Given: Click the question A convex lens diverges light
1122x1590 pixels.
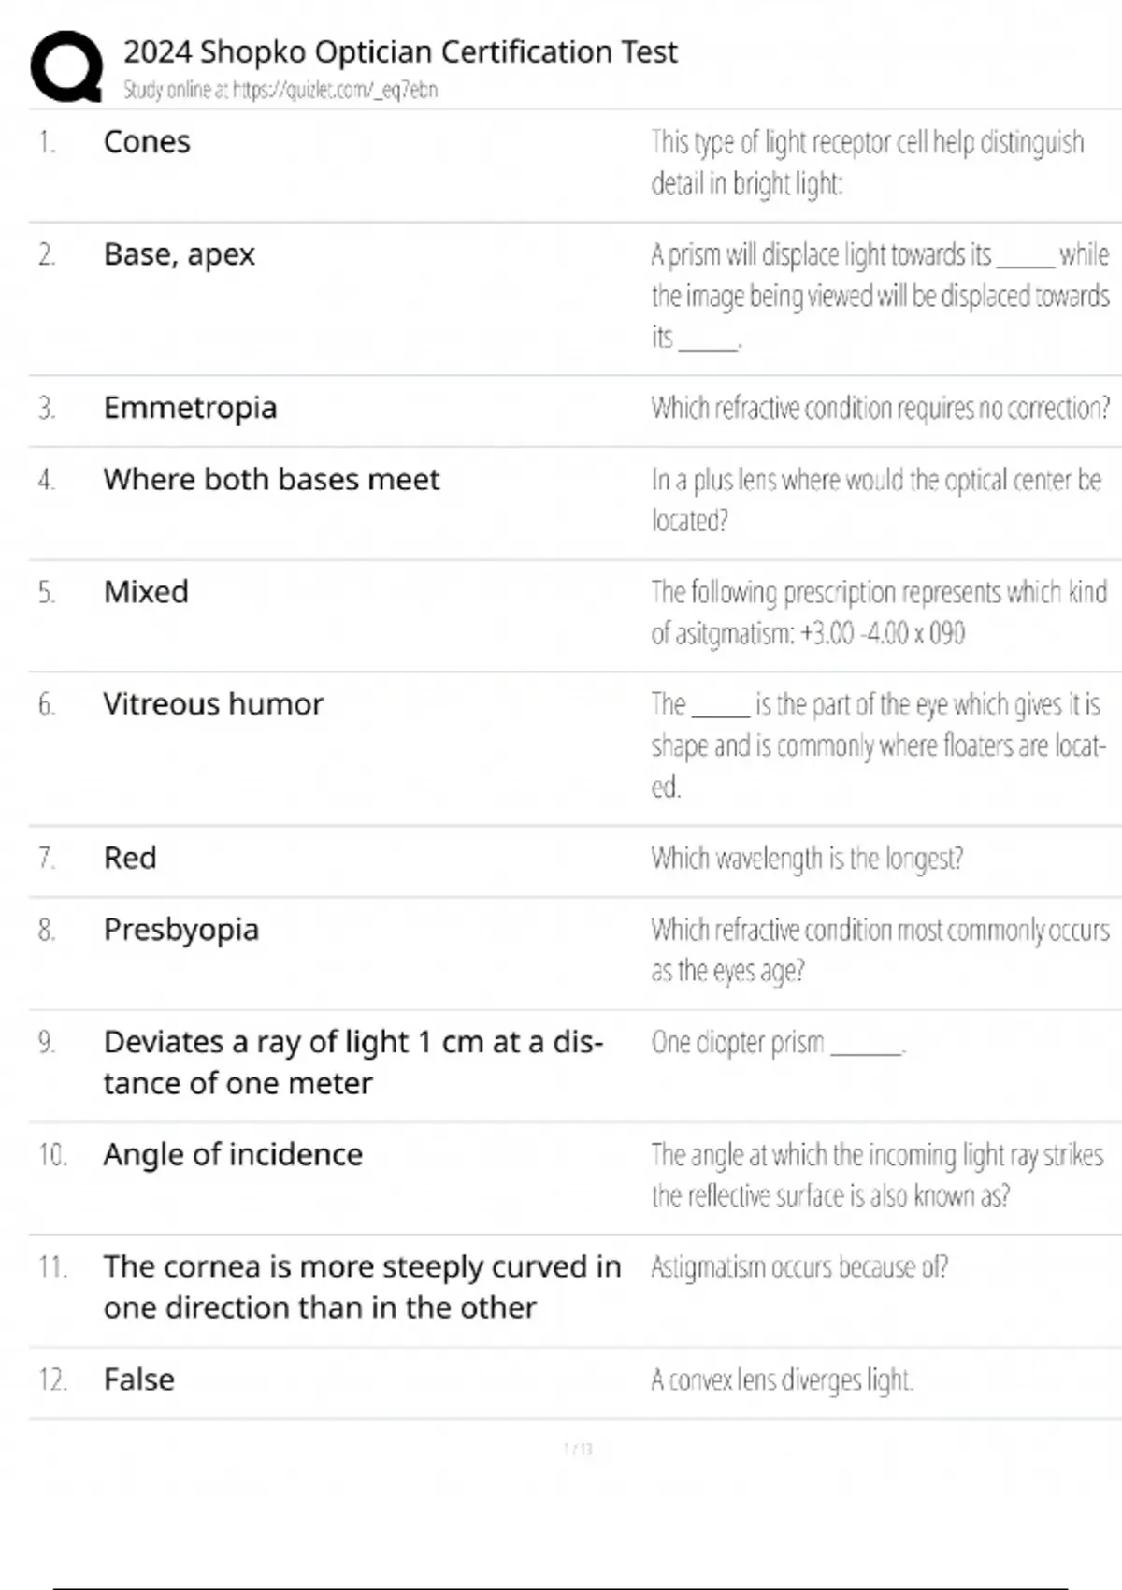Looking at the screenshot, I should (783, 1380).
